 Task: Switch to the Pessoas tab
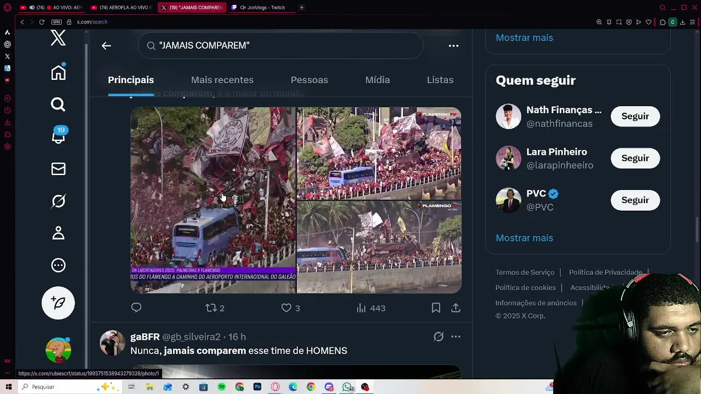(309, 80)
